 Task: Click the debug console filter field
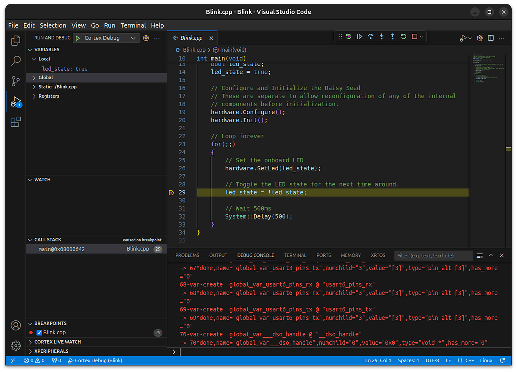pos(433,256)
